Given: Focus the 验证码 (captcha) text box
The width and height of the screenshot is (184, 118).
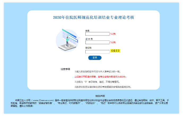Looking at the screenshot, I should pos(97,52).
